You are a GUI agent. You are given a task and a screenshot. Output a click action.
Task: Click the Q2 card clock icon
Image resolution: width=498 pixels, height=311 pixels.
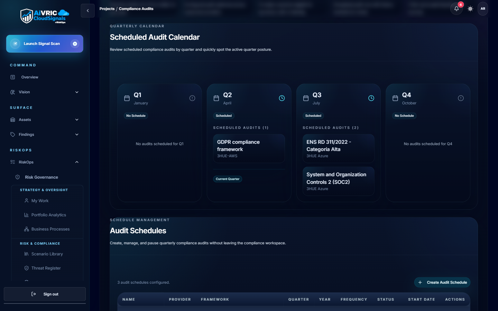point(282,98)
